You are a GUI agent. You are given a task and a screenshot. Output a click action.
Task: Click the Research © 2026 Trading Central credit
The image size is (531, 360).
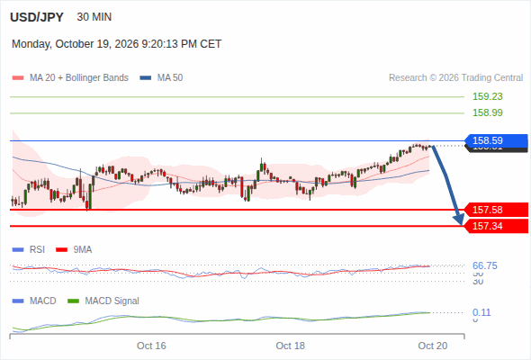455,78
